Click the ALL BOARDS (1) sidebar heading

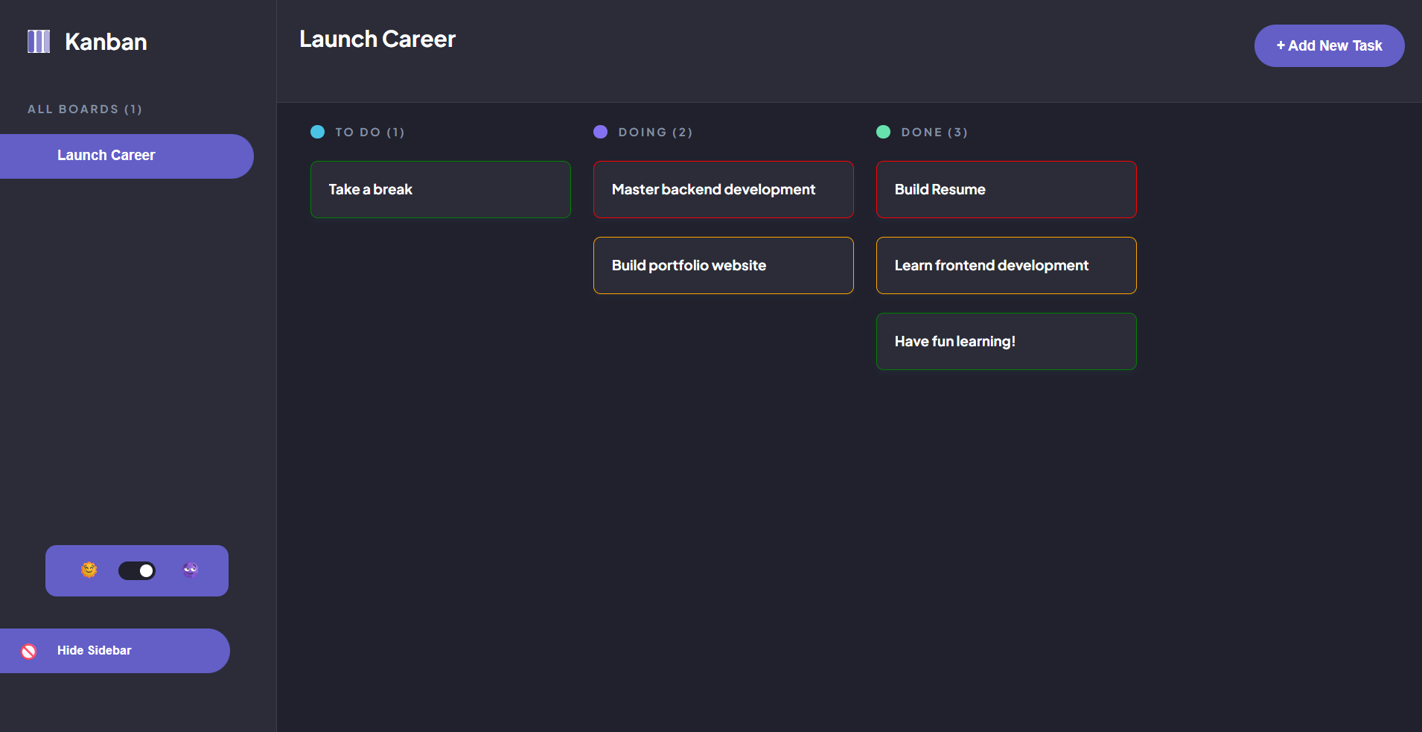pos(85,109)
